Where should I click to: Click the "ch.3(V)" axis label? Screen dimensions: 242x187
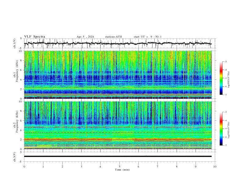pos(15,157)
